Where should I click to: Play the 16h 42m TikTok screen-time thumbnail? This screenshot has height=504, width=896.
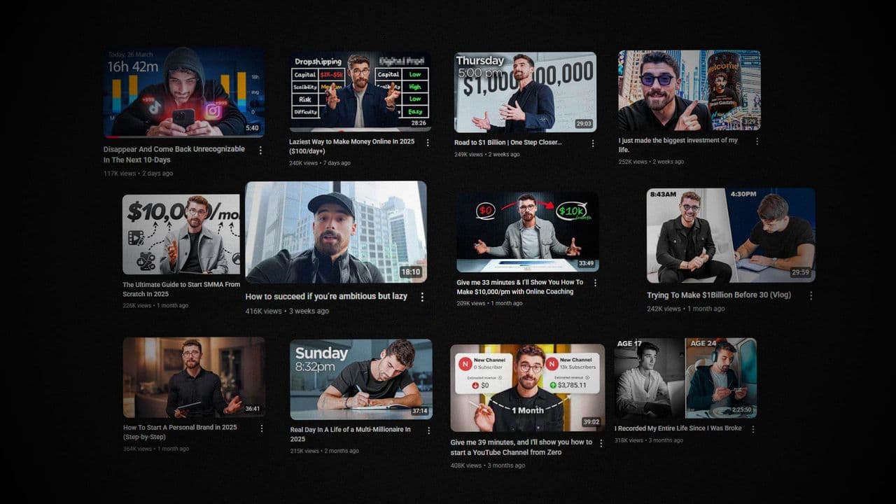(x=184, y=91)
